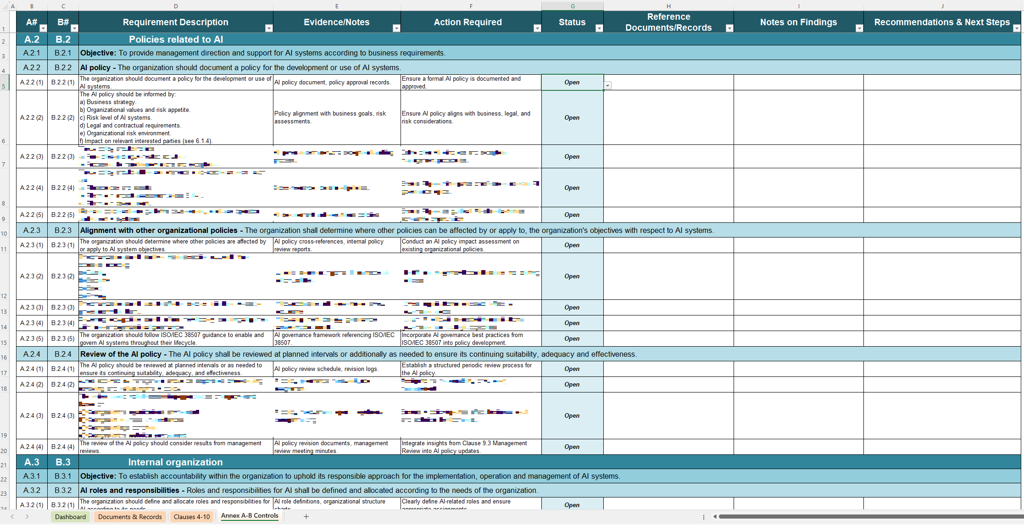Screen dimensions: 1024x525
Task: Add a new sheet with plus icon
Action: [306, 516]
